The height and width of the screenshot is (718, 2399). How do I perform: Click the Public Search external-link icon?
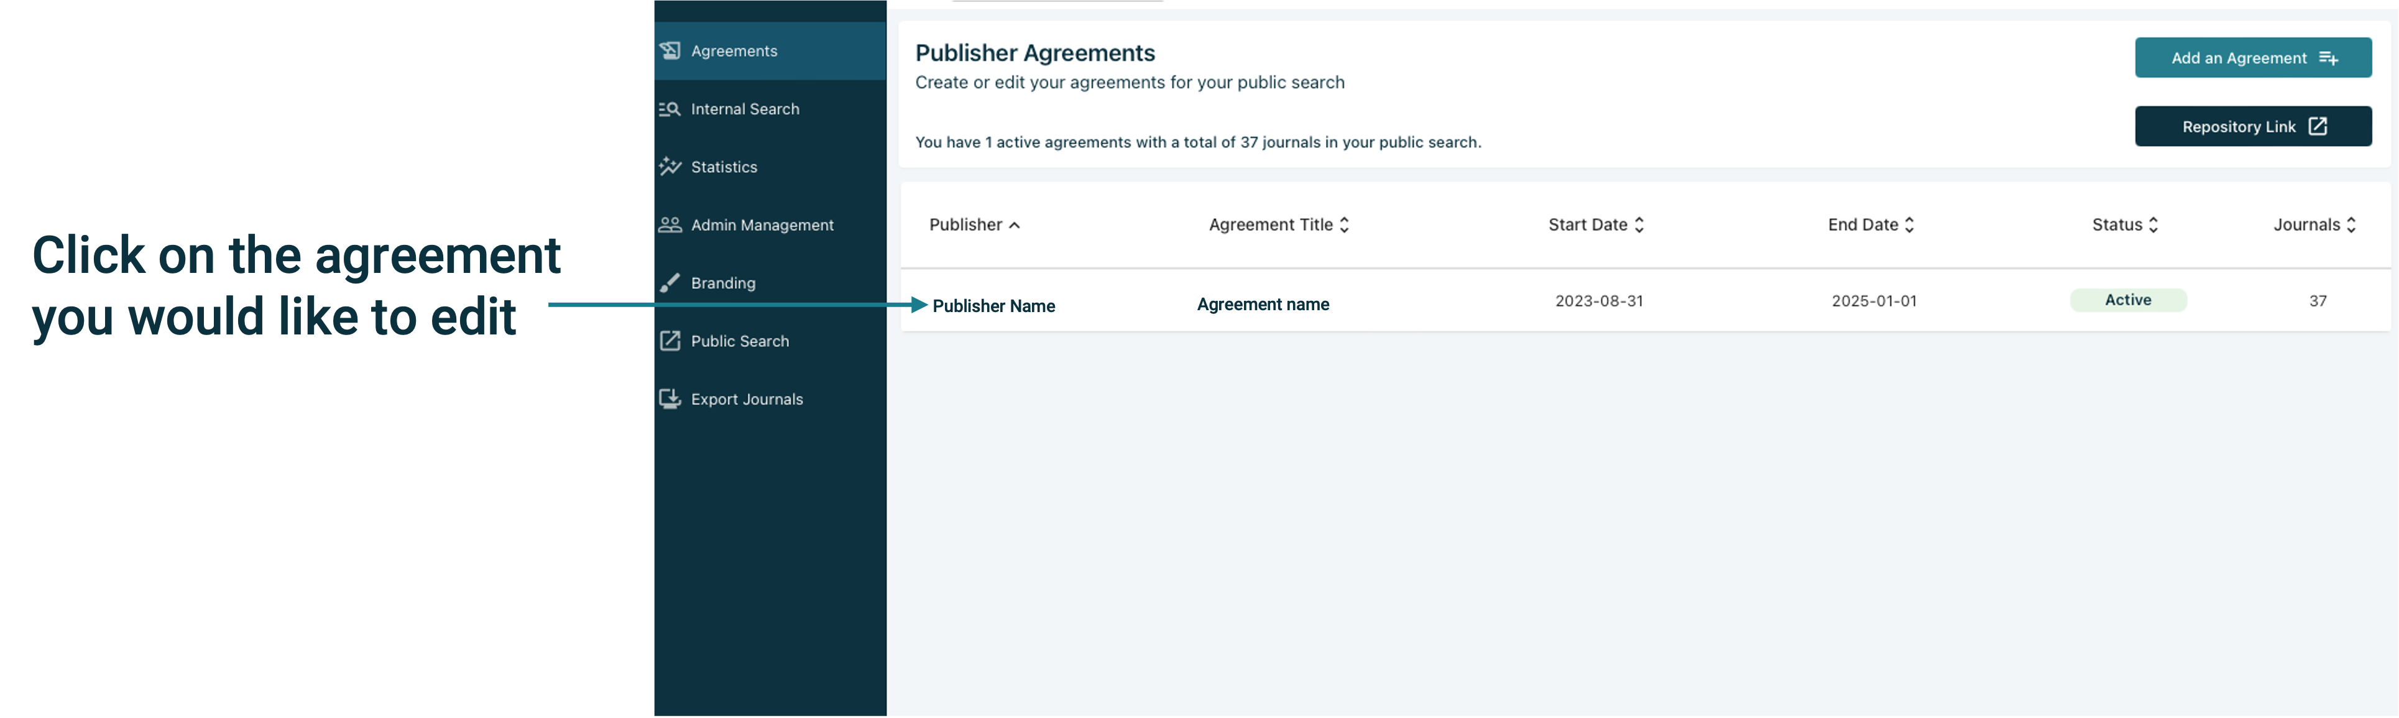(x=670, y=341)
